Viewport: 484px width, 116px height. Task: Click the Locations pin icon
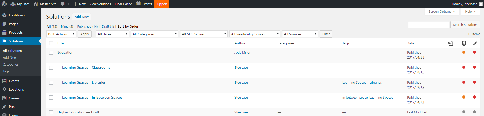[4, 89]
